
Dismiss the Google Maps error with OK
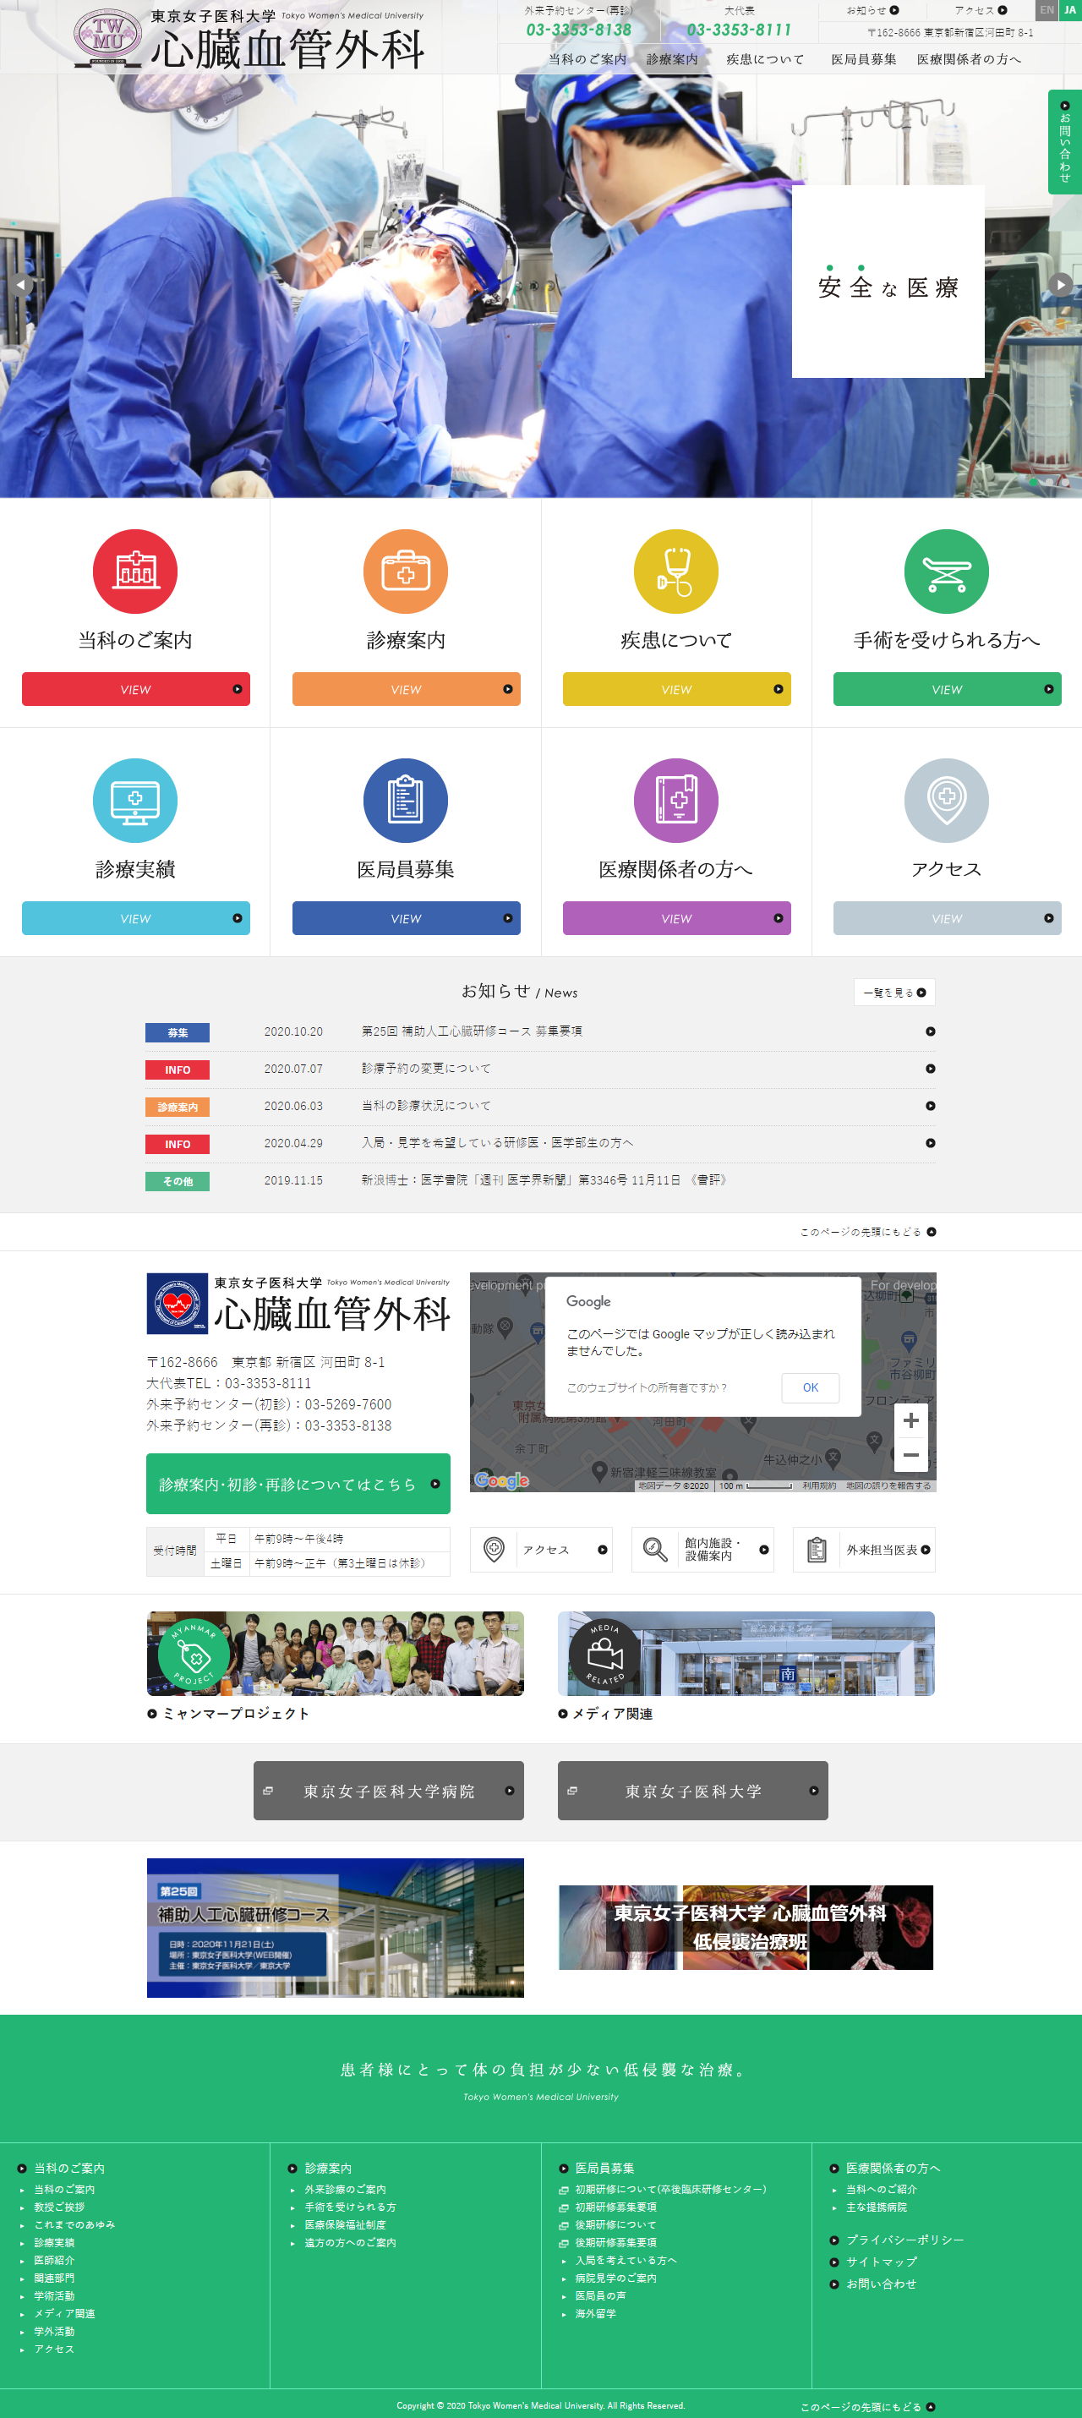click(810, 1387)
